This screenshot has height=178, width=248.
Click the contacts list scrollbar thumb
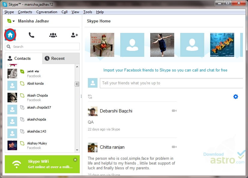77,84
